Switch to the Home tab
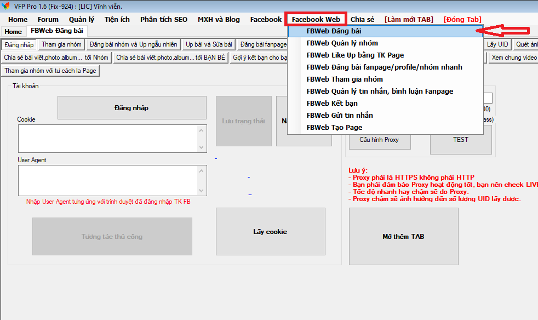 point(13,32)
